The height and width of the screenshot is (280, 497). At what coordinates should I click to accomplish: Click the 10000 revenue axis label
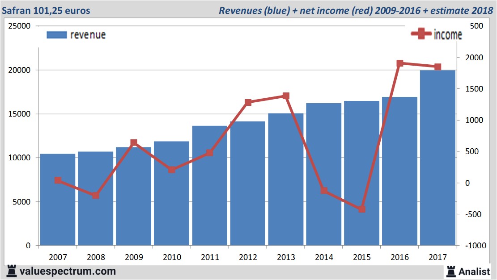click(19, 158)
